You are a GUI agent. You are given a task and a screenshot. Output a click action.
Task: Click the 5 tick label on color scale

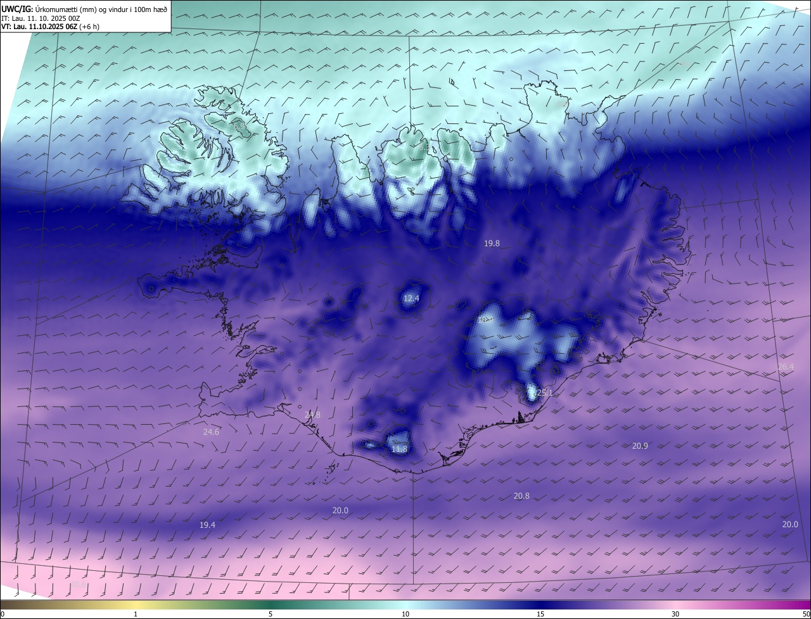[x=271, y=614]
